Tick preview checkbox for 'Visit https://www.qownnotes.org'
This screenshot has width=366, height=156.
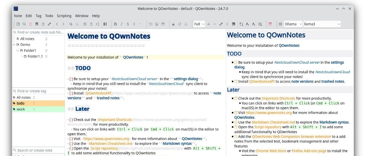[236, 113]
